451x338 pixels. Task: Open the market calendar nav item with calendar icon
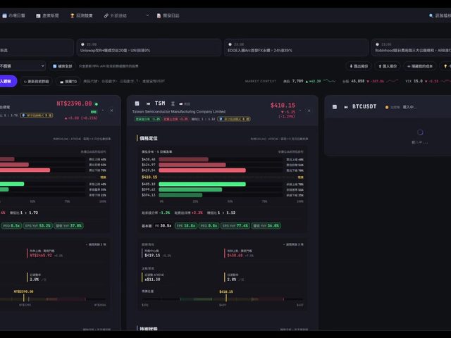[13, 15]
